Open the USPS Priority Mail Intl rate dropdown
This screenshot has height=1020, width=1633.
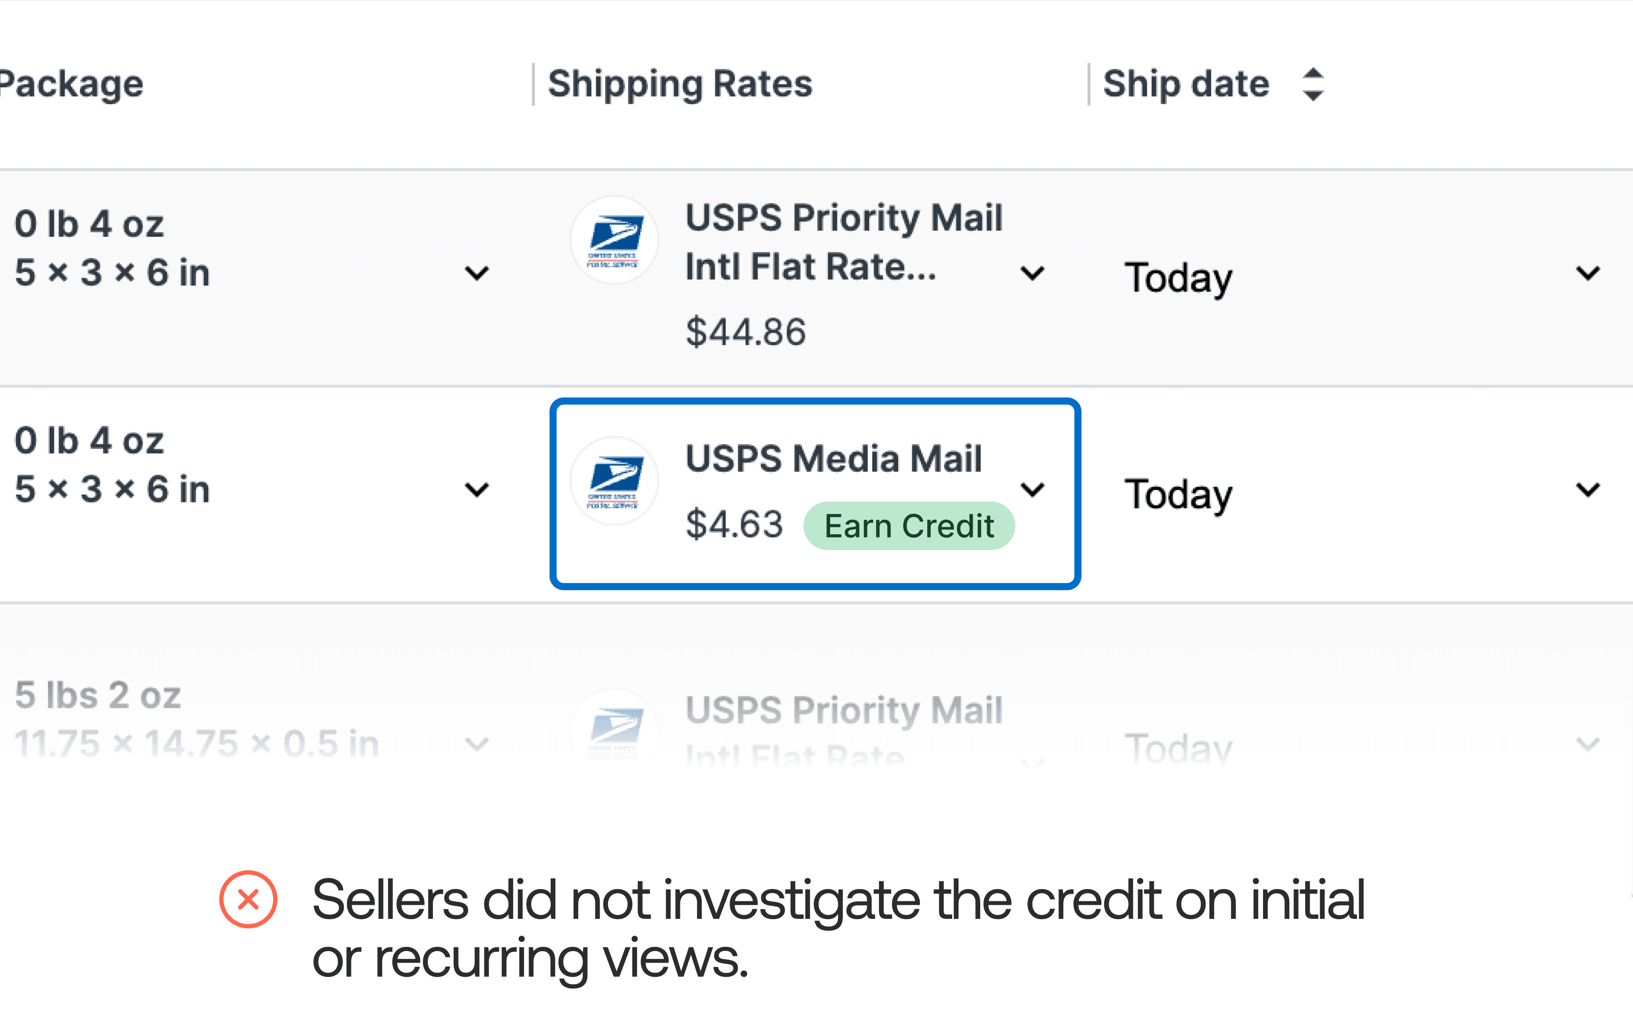point(1033,273)
